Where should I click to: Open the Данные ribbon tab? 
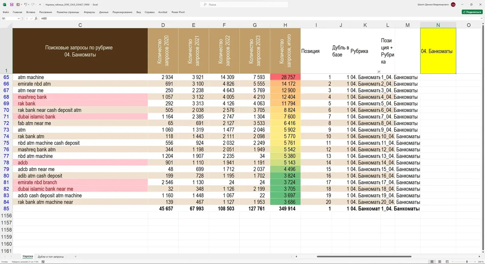[104, 12]
